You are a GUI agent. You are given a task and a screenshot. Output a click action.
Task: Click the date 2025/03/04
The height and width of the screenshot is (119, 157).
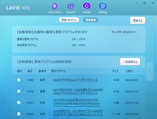point(132,114)
